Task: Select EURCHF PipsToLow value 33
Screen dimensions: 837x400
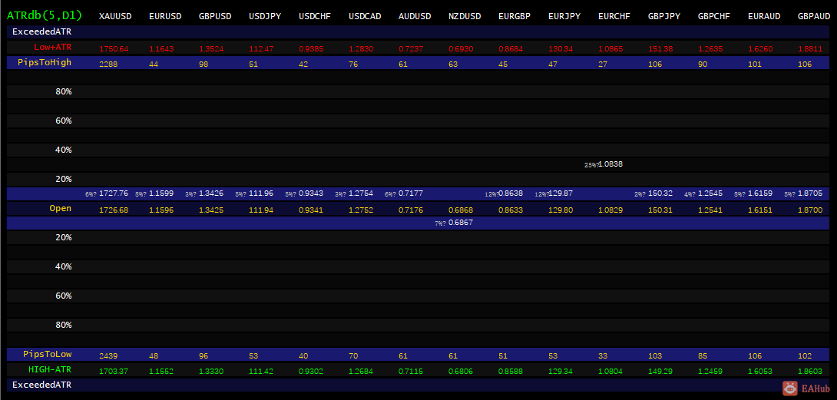Action: click(x=604, y=355)
